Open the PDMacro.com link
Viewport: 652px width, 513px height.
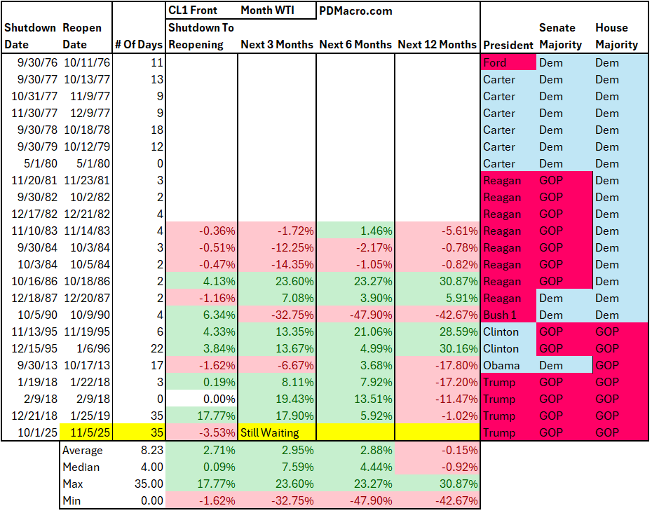tap(355, 11)
